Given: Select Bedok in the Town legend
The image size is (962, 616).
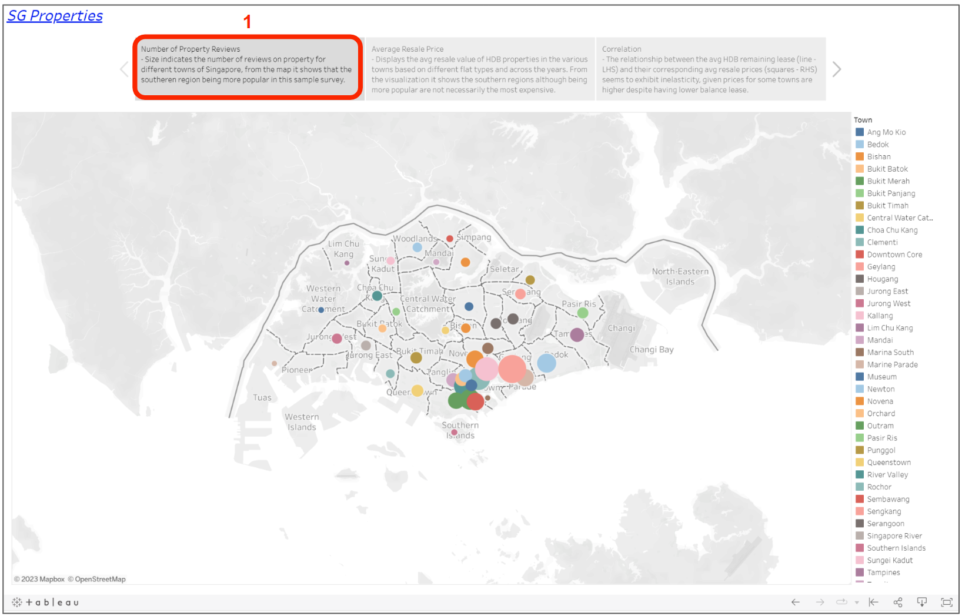Looking at the screenshot, I should (877, 145).
